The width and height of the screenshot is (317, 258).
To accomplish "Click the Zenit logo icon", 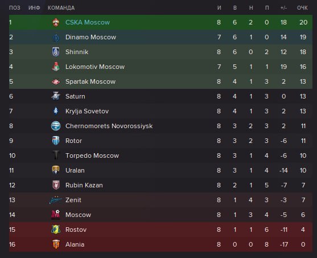I will pyautogui.click(x=56, y=200).
